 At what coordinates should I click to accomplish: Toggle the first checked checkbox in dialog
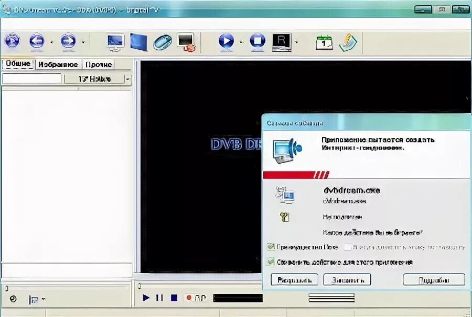click(x=271, y=247)
